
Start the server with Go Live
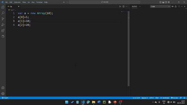coord(174,98)
